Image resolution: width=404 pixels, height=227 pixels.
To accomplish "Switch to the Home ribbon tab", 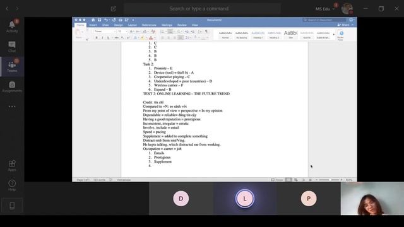I will tap(80, 25).
